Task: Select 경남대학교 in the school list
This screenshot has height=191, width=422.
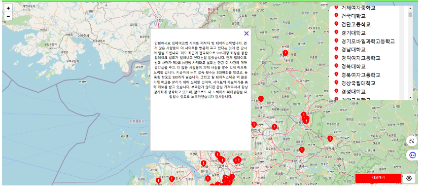Action: point(354,50)
